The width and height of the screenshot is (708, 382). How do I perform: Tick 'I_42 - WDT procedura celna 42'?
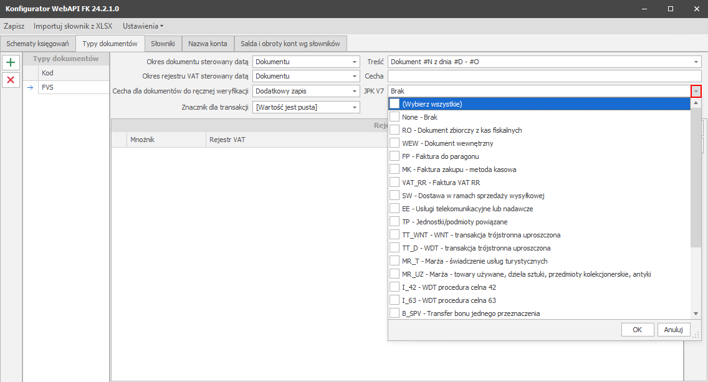(395, 287)
